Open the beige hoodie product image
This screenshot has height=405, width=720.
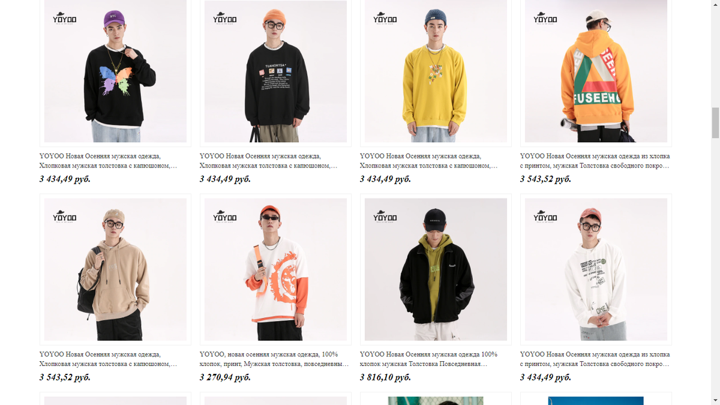click(115, 269)
